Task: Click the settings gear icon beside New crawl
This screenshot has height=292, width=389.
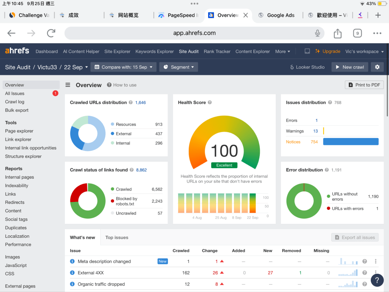Action: tap(377, 67)
